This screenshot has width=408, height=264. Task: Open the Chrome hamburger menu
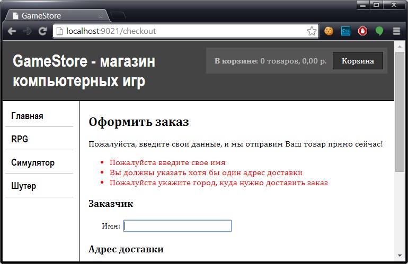point(396,31)
